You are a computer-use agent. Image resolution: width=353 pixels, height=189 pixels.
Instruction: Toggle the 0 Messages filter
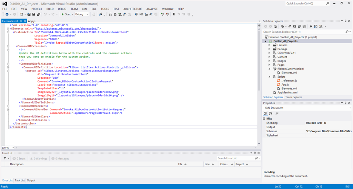tap(60, 158)
